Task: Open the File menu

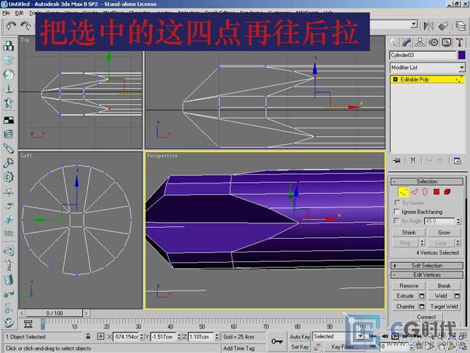Action: click(x=6, y=13)
